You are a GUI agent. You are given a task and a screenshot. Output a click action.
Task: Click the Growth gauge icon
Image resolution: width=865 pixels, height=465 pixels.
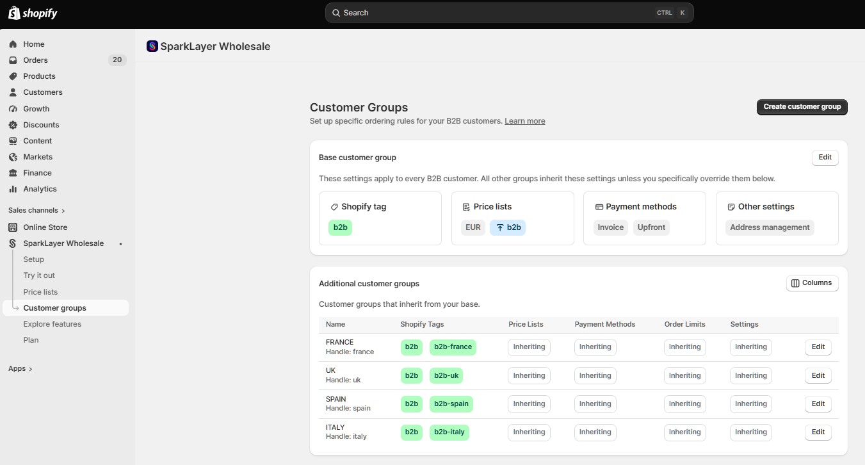click(x=13, y=109)
